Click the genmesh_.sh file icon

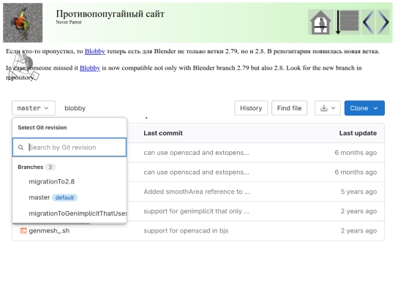23,230
